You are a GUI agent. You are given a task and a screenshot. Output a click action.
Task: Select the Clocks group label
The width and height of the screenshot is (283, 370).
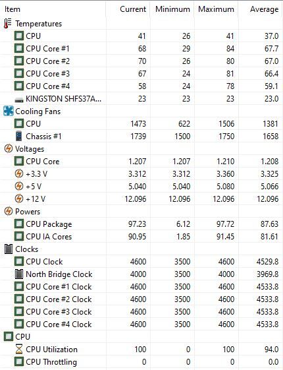point(26,249)
